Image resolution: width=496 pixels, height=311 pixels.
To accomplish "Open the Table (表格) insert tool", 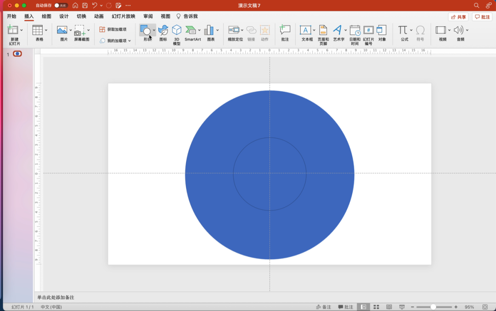I will (38, 33).
